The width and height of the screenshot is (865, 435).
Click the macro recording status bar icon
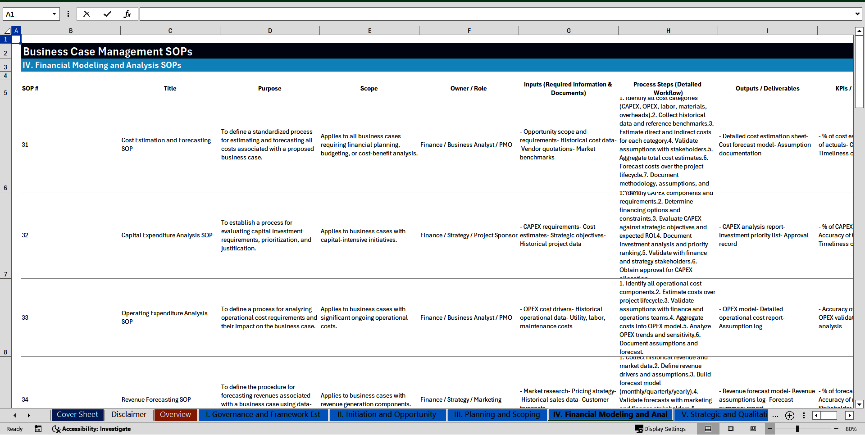(38, 429)
